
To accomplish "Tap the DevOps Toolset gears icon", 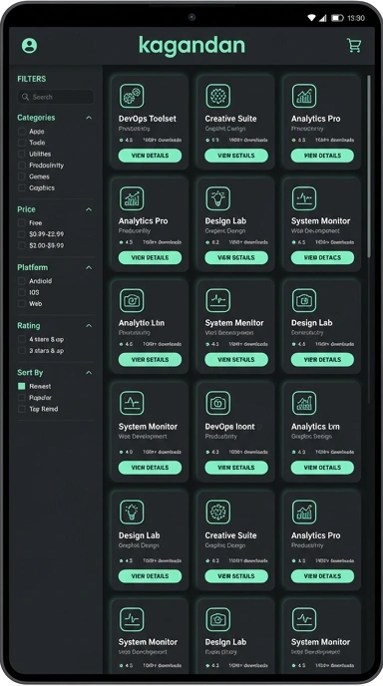I will pyautogui.click(x=132, y=96).
